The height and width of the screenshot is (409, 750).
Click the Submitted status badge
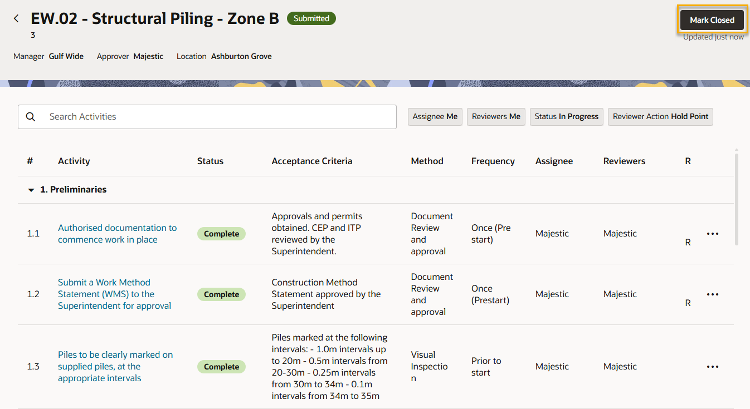pyautogui.click(x=311, y=18)
